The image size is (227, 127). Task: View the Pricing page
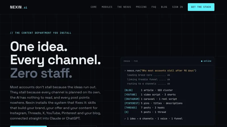point(141,7)
